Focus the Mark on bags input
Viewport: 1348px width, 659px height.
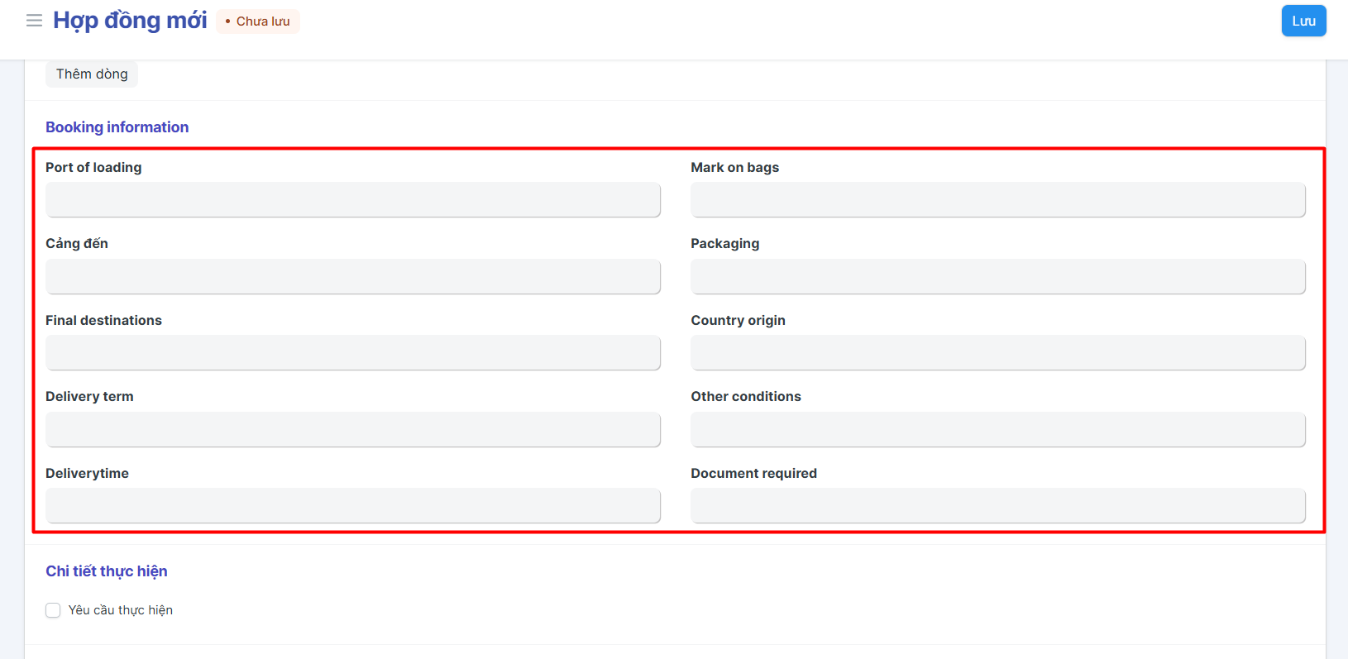click(x=997, y=200)
